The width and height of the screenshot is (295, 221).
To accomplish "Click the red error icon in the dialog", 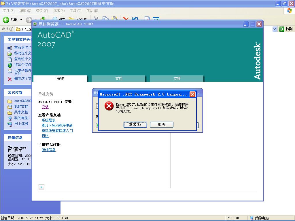I will pos(109,106).
